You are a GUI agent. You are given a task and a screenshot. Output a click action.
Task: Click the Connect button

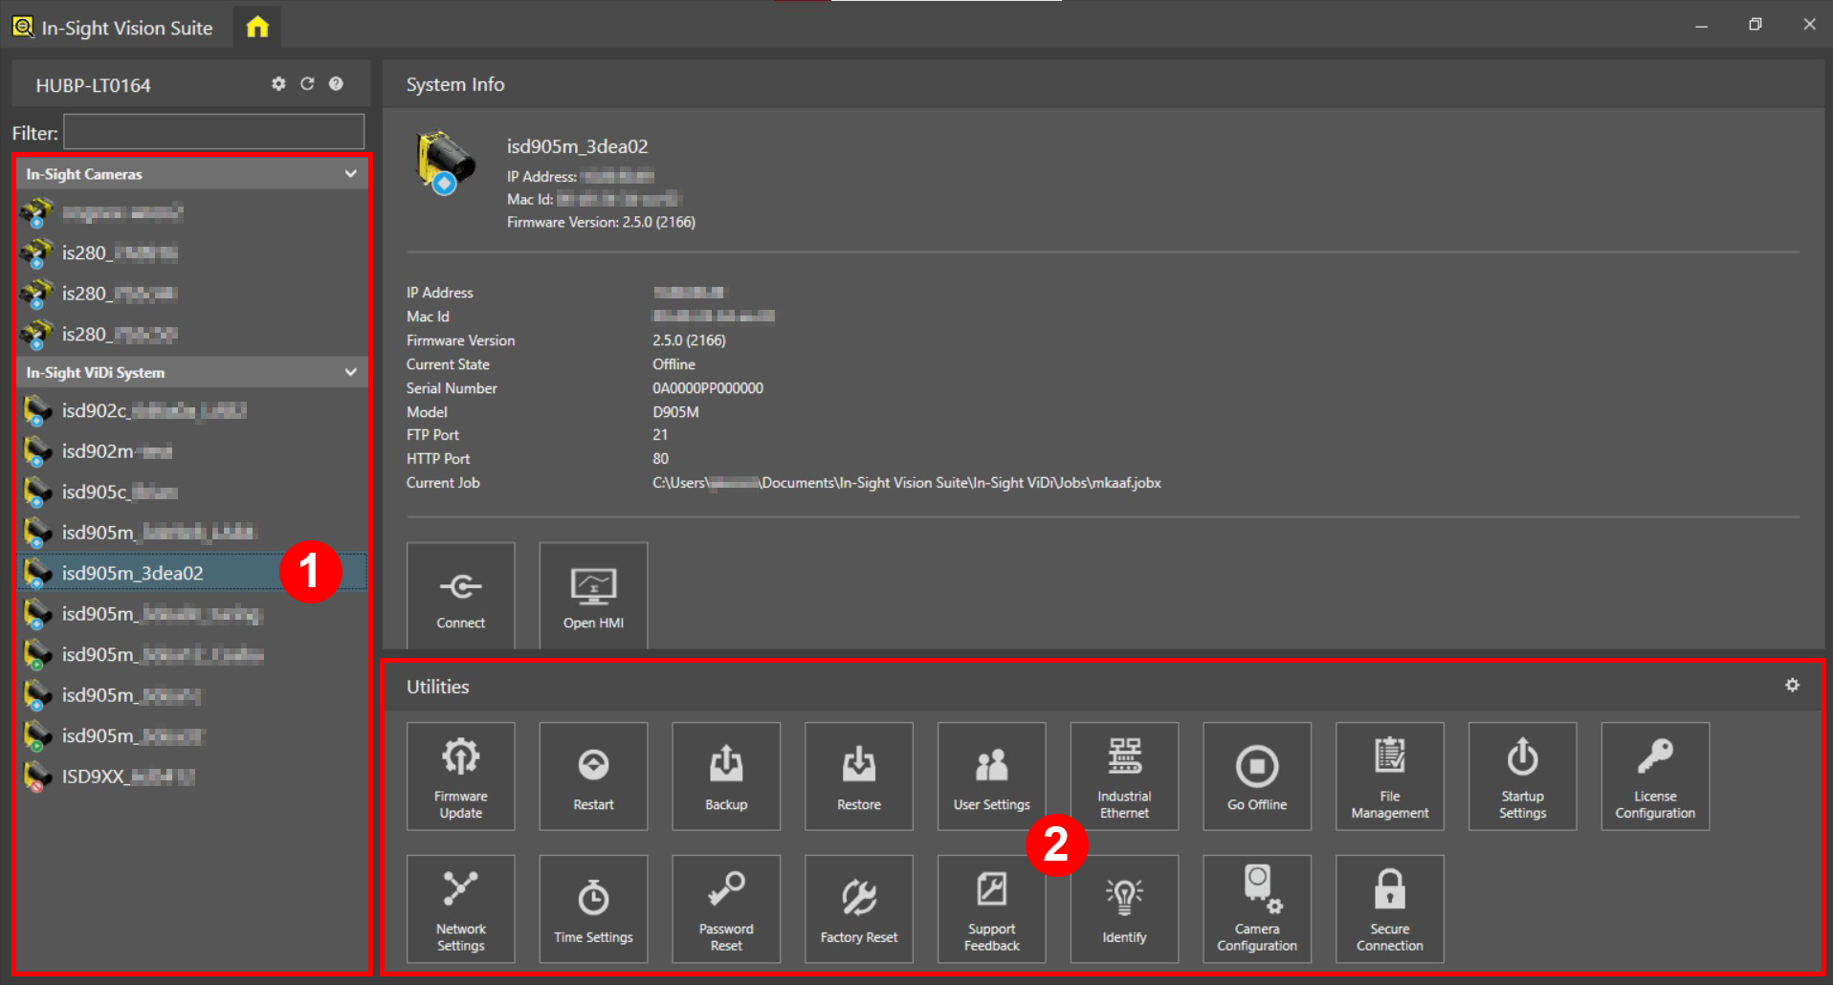coord(460,596)
